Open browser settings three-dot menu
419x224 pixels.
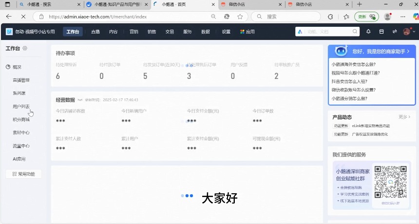point(403,17)
